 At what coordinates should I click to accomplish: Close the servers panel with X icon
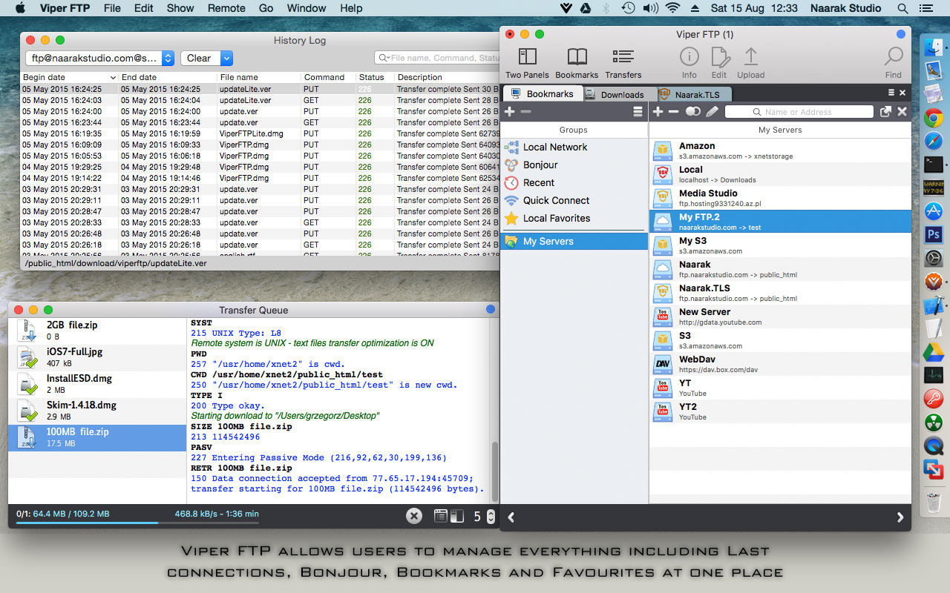coord(902,112)
